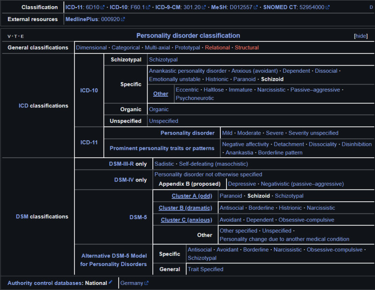Click the pencil edit icon beside National

(x=111, y=282)
